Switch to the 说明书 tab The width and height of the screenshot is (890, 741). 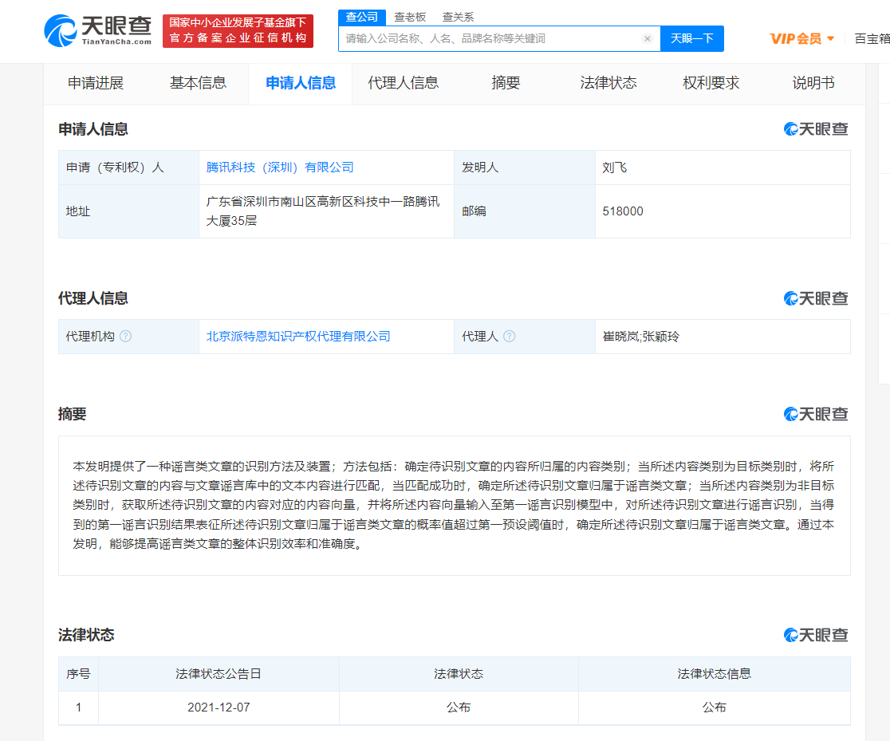[813, 83]
